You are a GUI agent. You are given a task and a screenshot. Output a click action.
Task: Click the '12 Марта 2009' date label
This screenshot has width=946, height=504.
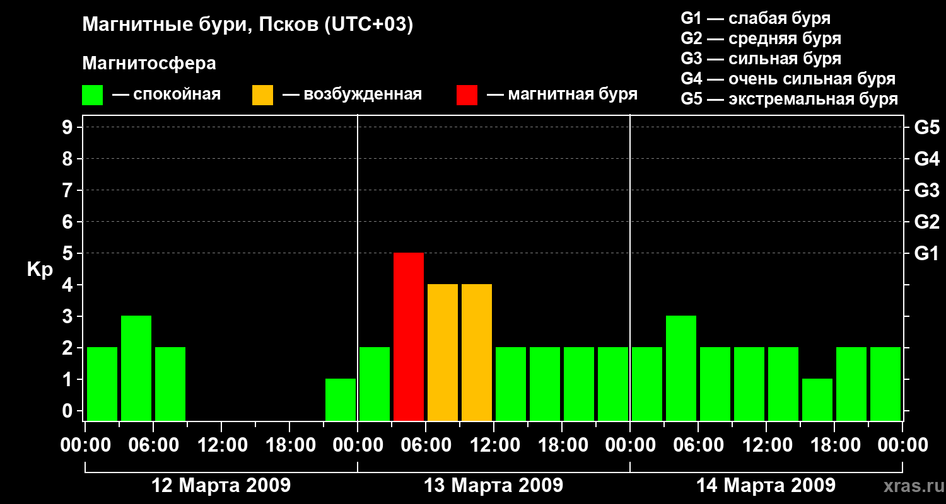(221, 486)
